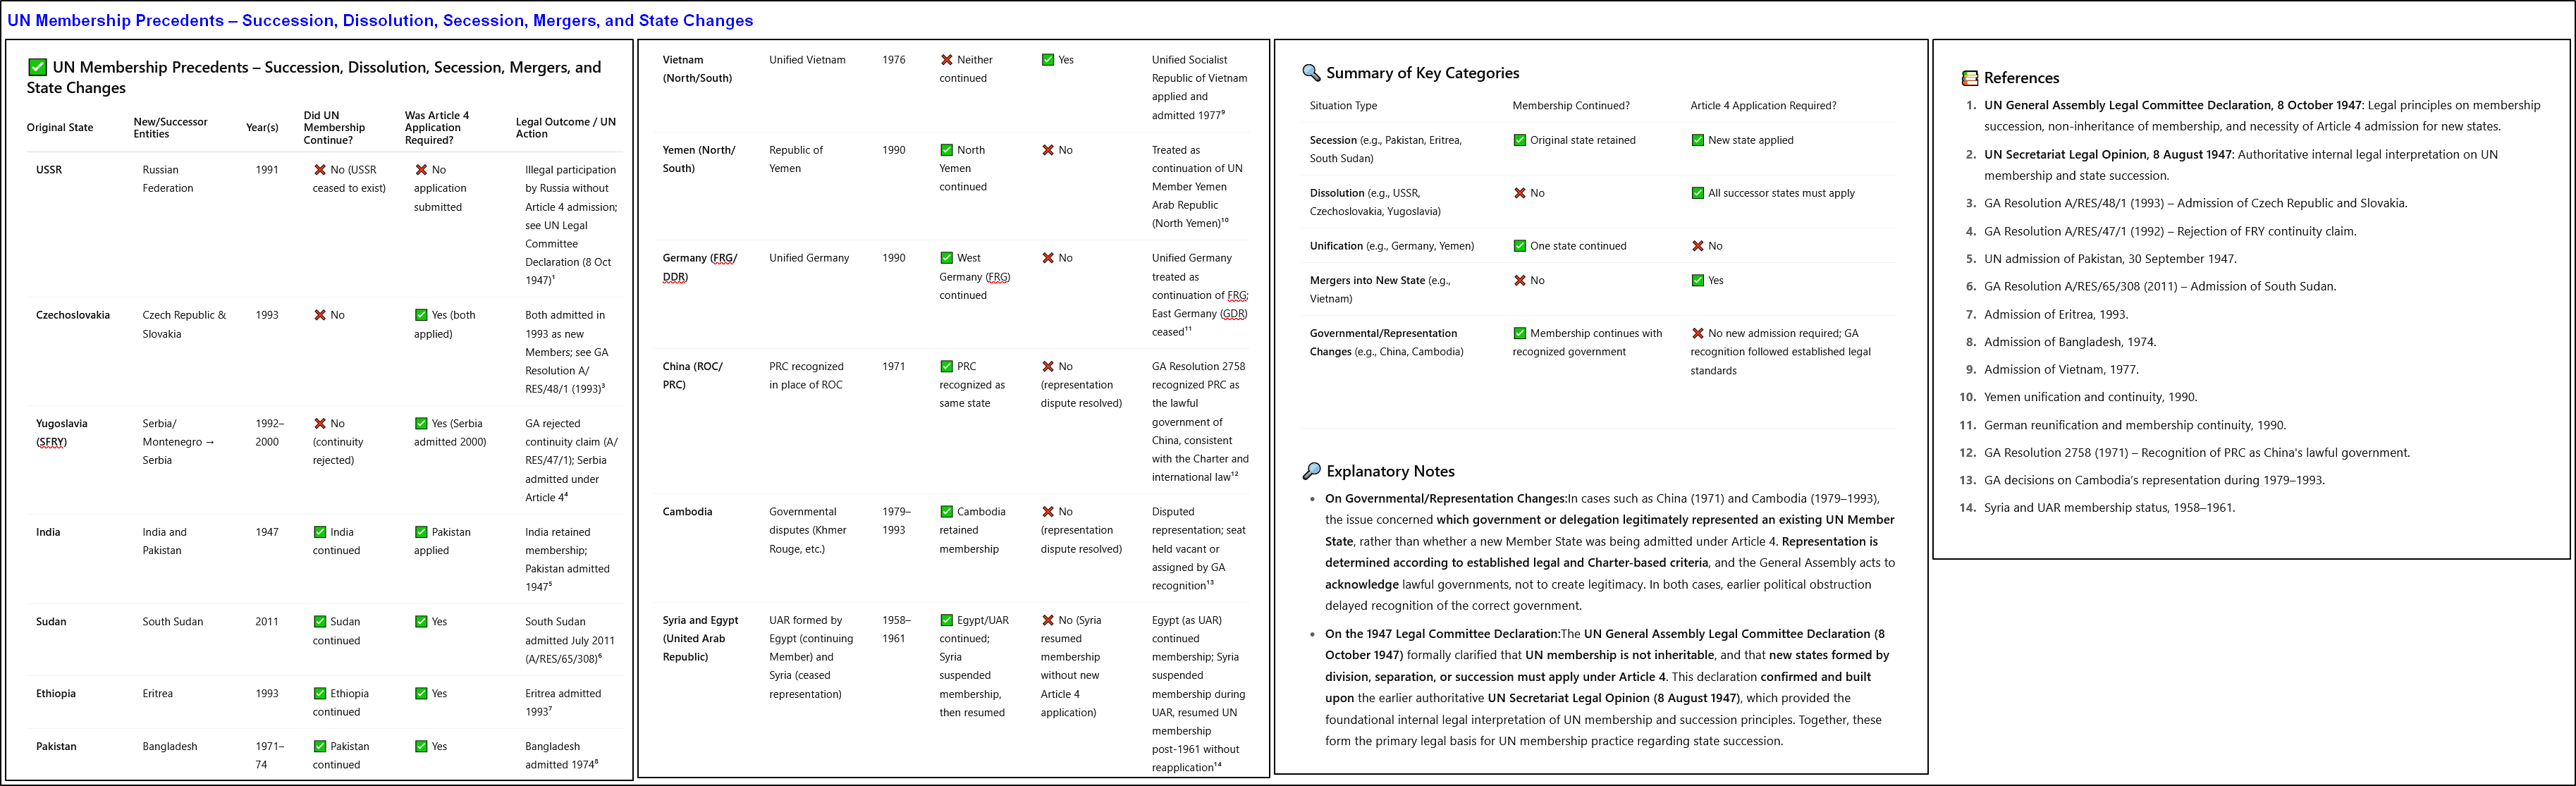This screenshot has height=786, width=2576.
Task: Click green checkbox by All successor states must apply
Action: pyautogui.click(x=1697, y=193)
